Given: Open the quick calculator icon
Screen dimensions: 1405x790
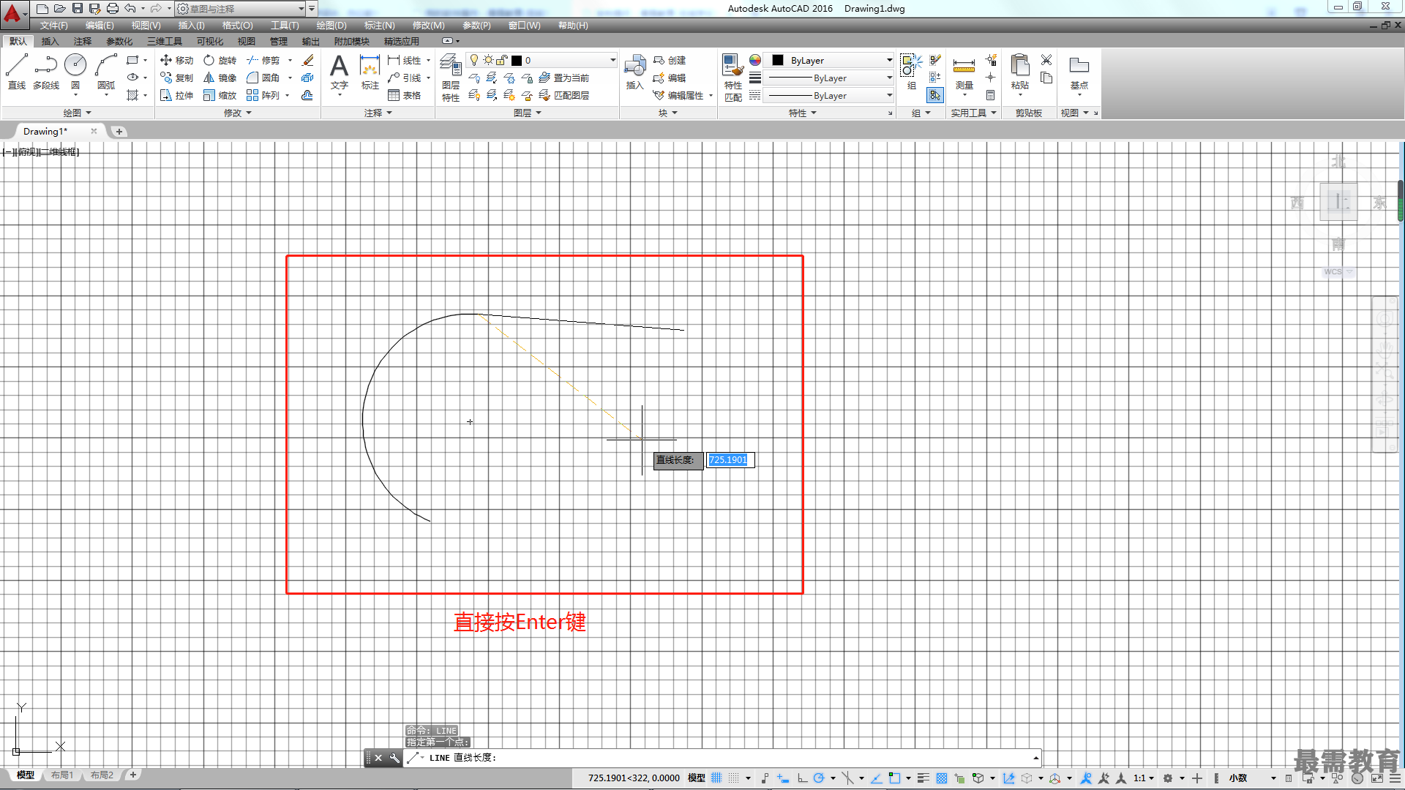Looking at the screenshot, I should tap(990, 95).
